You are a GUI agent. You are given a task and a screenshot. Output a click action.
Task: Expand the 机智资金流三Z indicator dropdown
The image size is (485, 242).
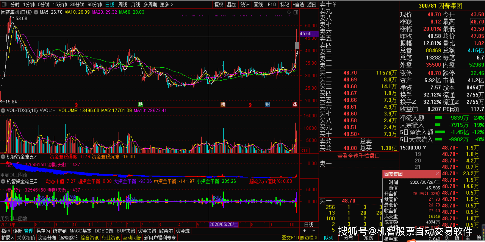click(3, 181)
